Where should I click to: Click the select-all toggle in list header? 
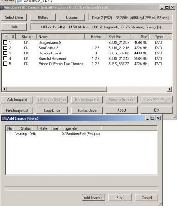click(x=6, y=37)
